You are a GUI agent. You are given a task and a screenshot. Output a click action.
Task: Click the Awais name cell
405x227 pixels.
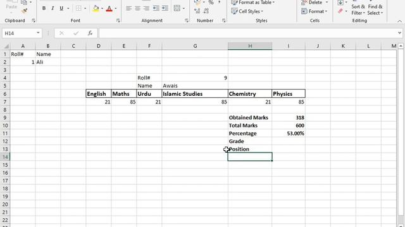[195, 86]
